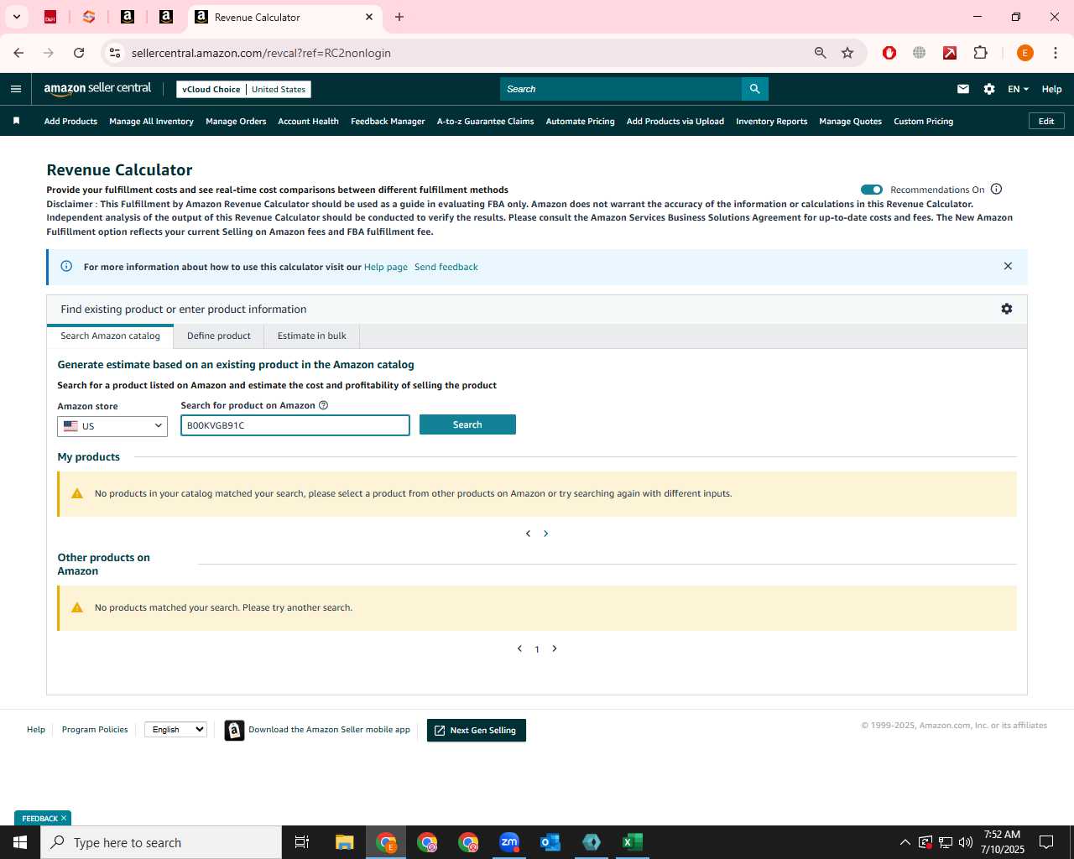Open the Recommendations info icon
1074x859 pixels.
(x=997, y=189)
